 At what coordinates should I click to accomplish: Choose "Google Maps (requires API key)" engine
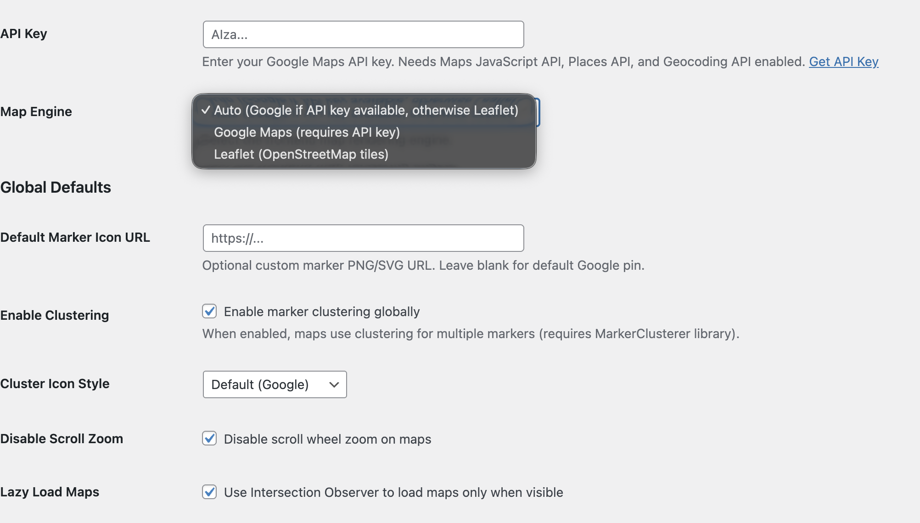pos(307,132)
